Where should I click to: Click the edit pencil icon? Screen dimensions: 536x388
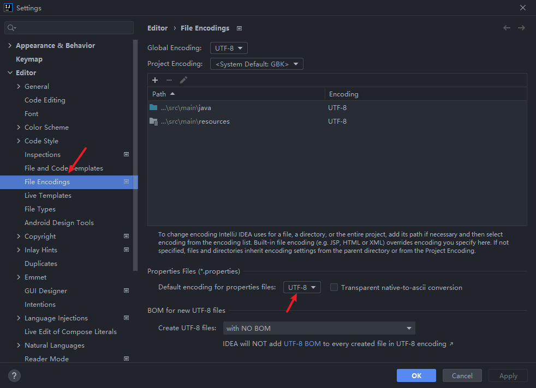pyautogui.click(x=183, y=80)
